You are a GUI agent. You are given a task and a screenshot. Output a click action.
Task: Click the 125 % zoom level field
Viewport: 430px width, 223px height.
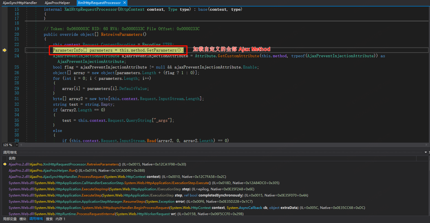[x=7, y=145]
